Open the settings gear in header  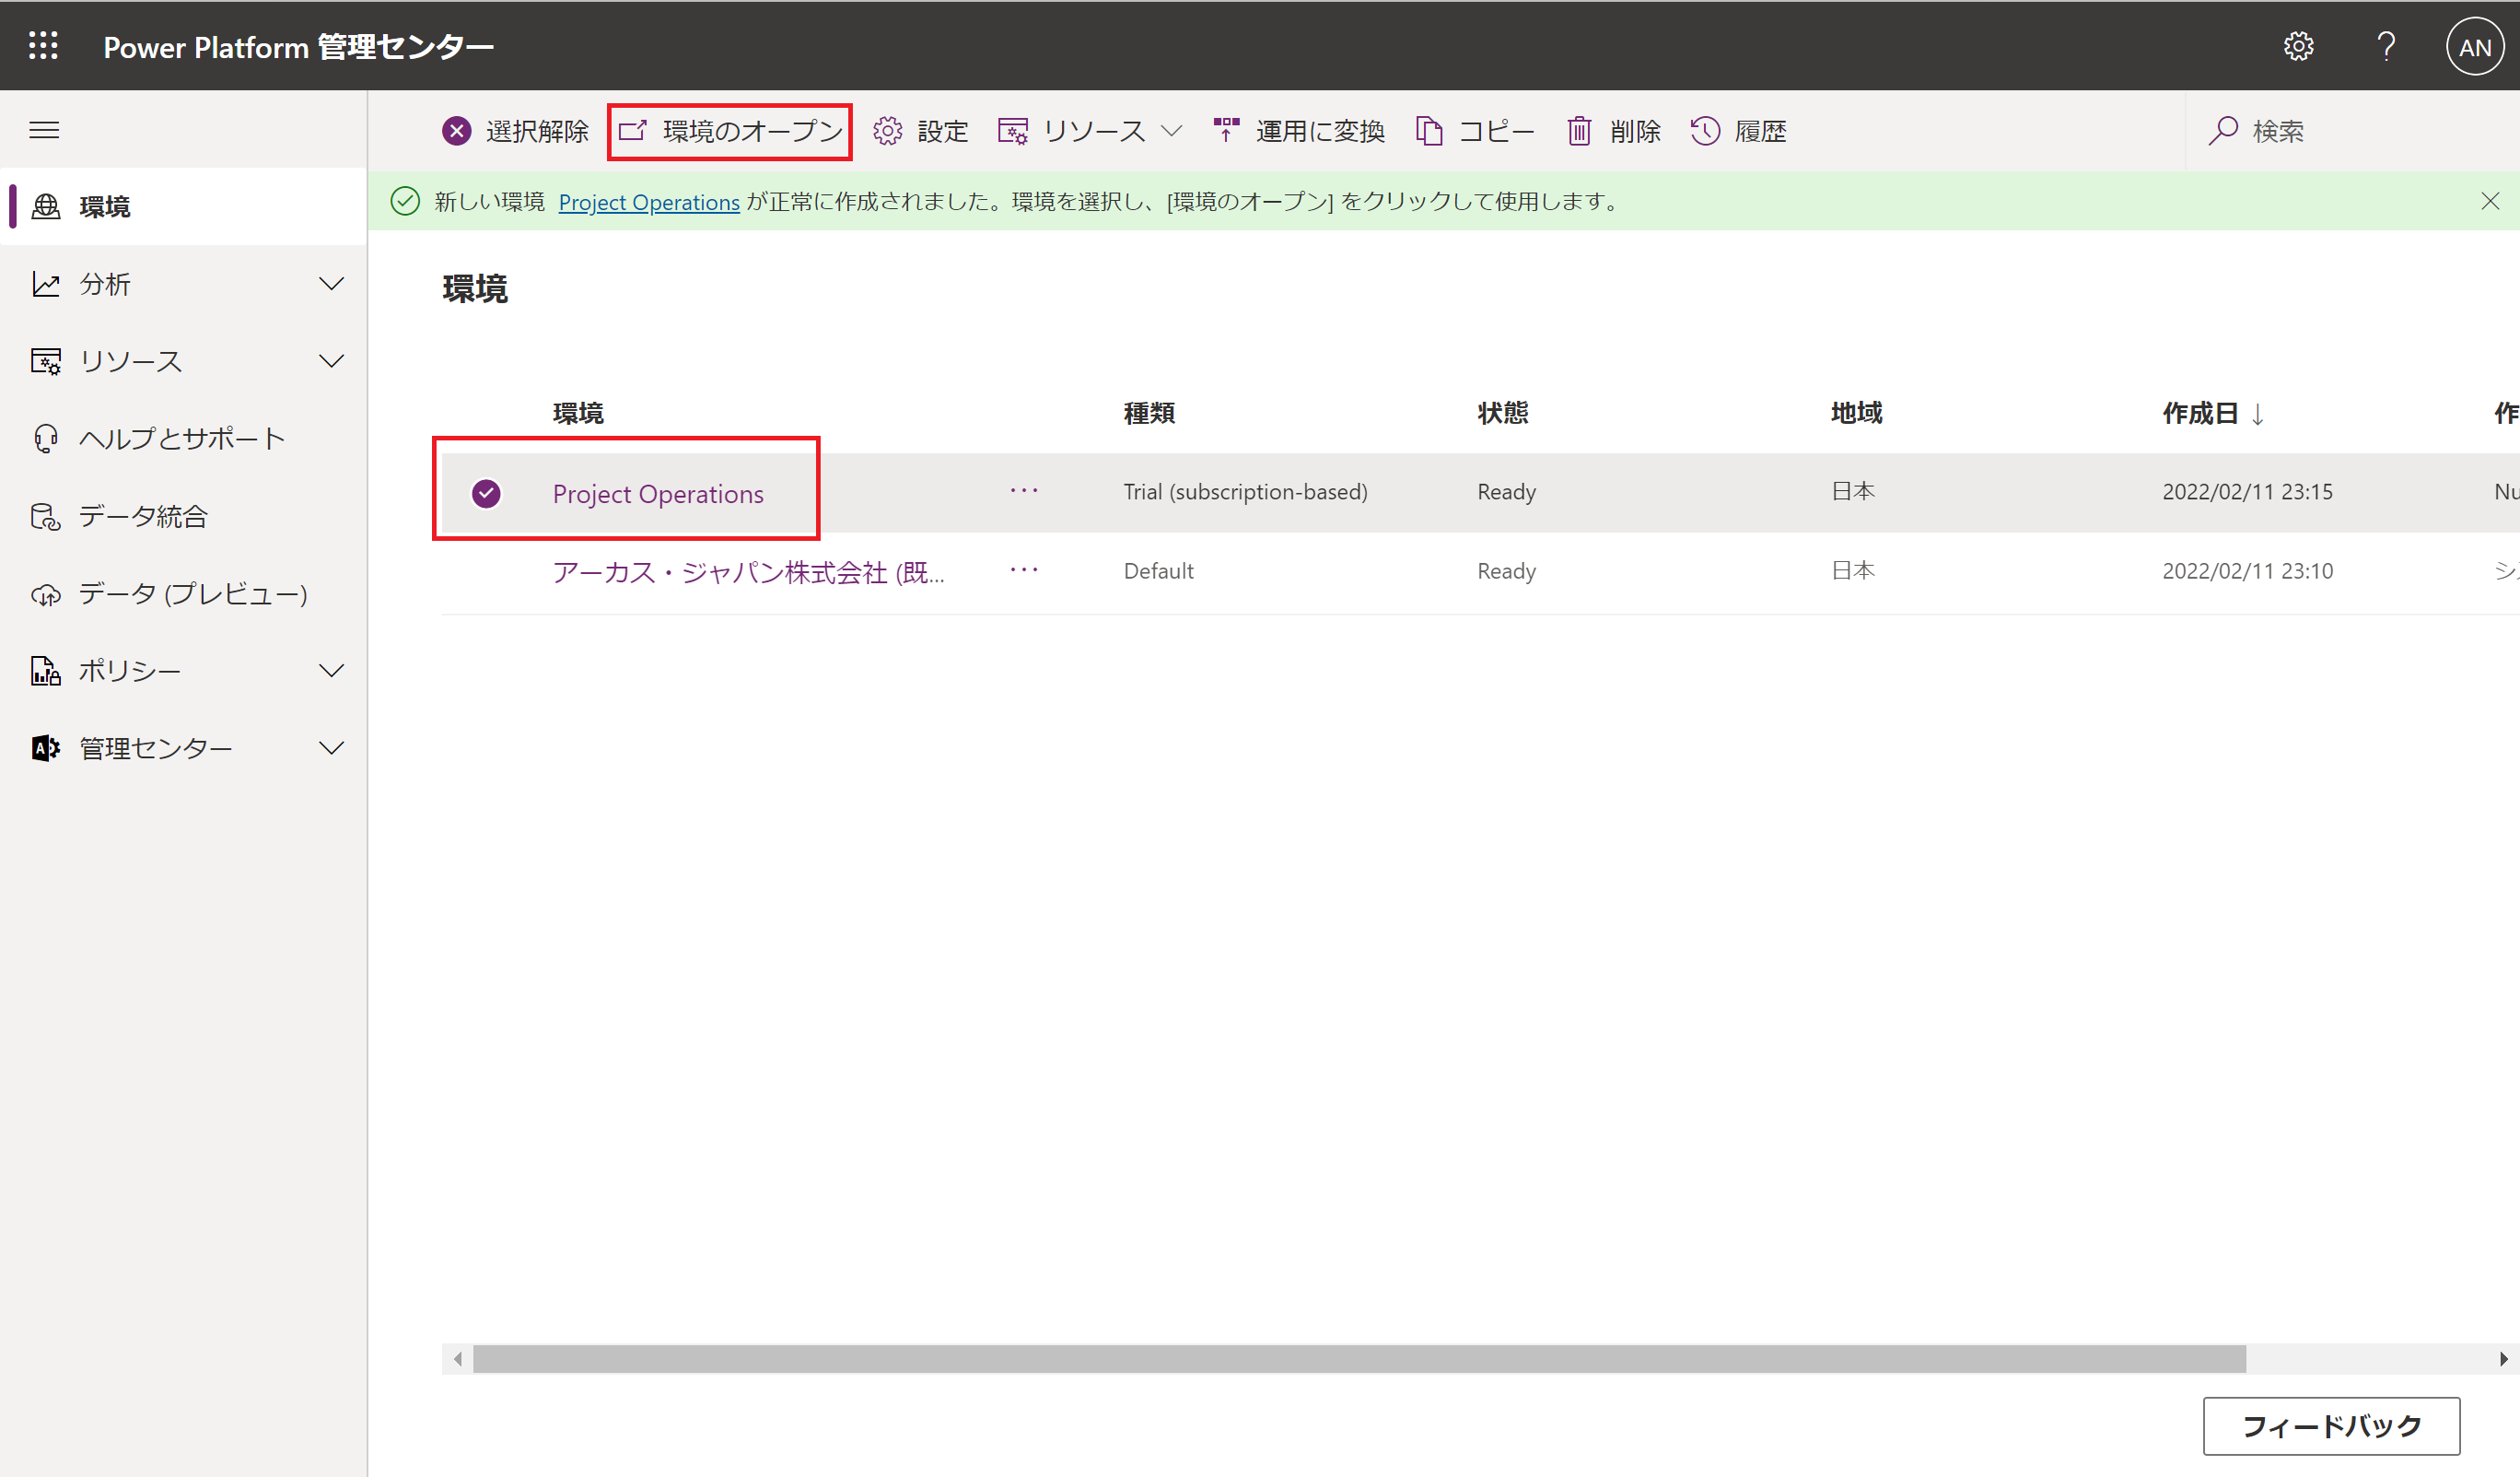pyautogui.click(x=2298, y=46)
